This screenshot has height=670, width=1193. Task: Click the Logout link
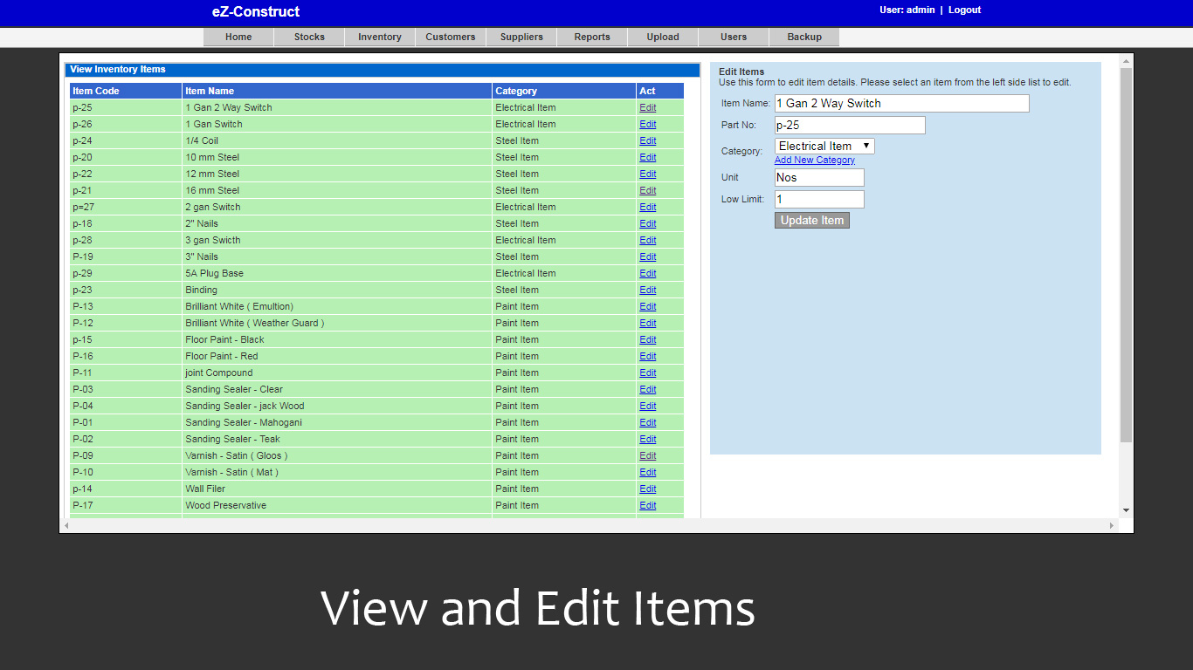[x=964, y=10]
